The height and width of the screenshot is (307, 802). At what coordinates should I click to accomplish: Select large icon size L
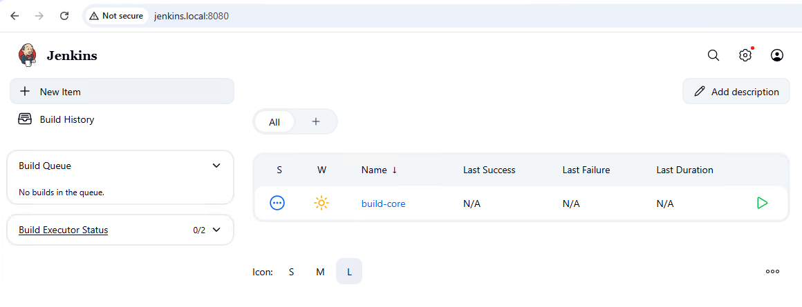[349, 272]
